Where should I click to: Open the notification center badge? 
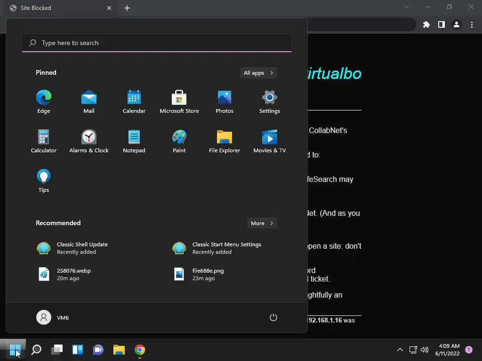pyautogui.click(x=469, y=349)
